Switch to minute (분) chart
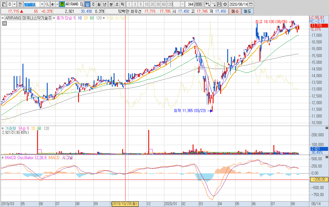 click(x=111, y=4)
